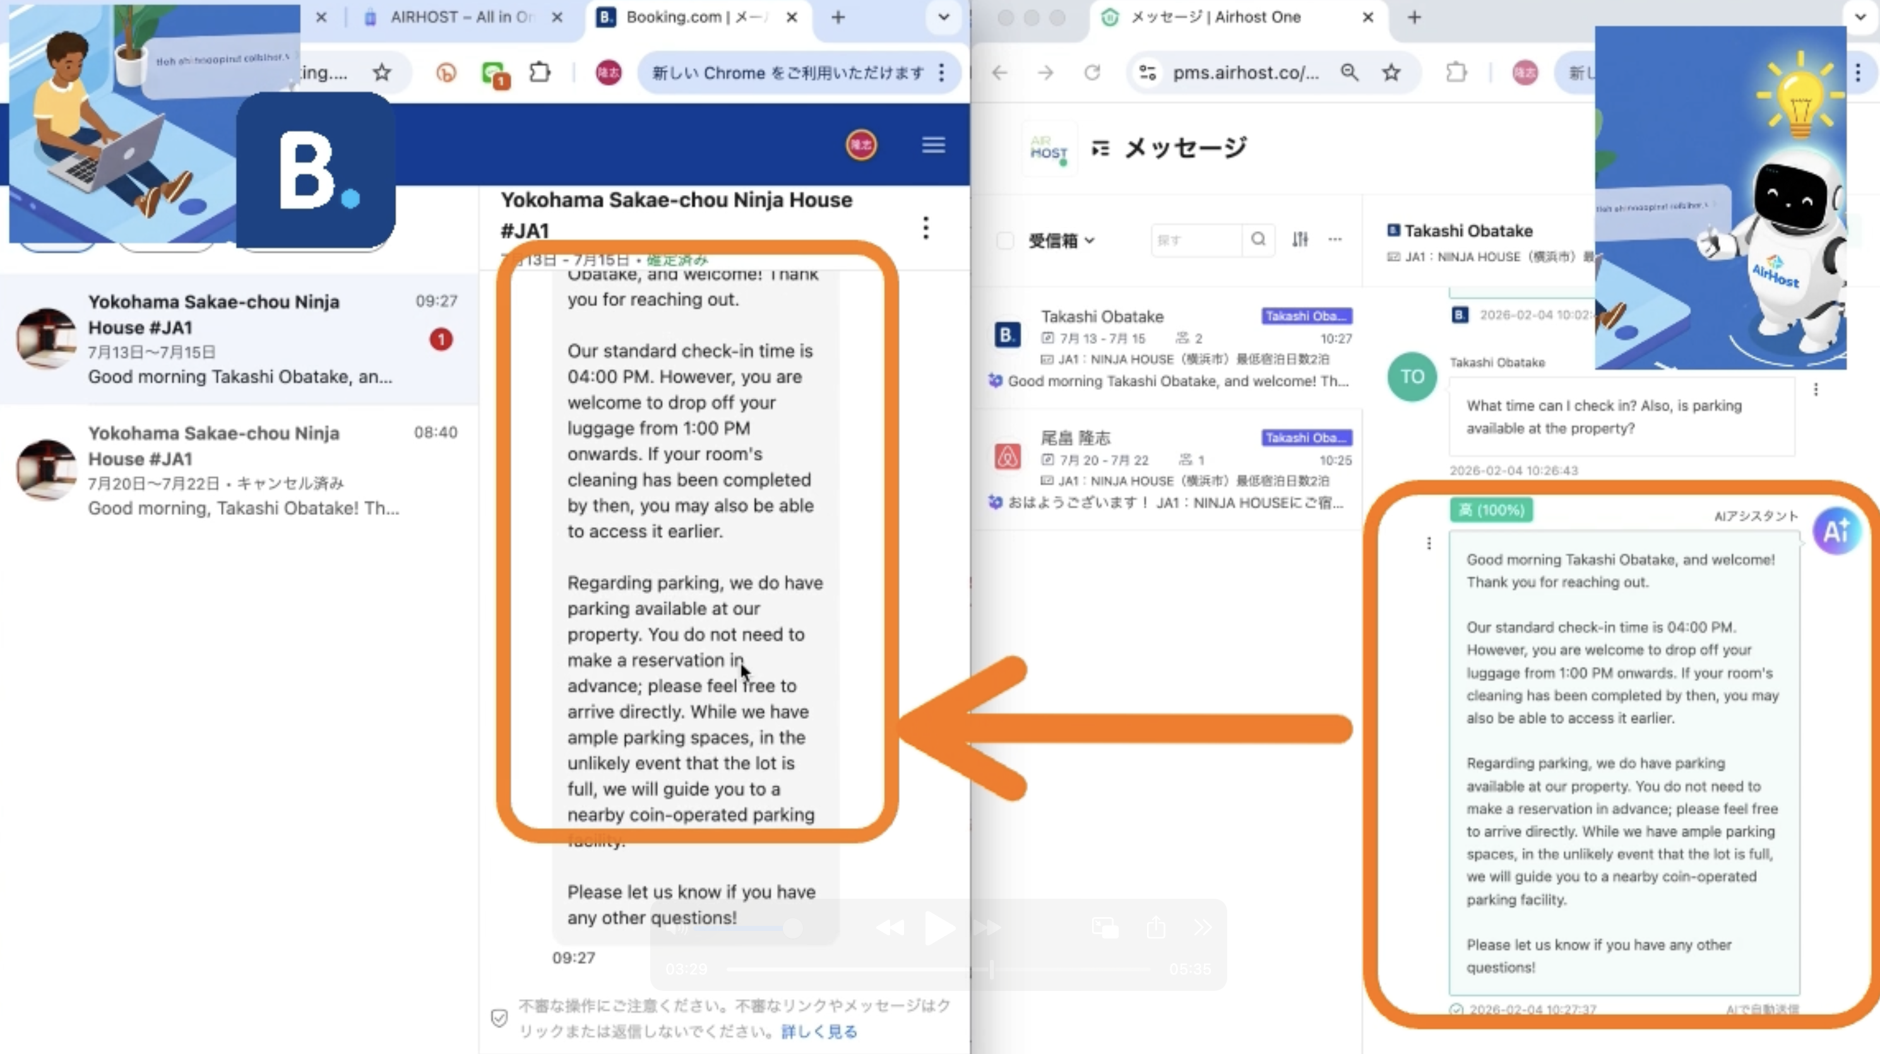
Task: Click the AirHost logo icon above メッセージ
Action: (1049, 147)
